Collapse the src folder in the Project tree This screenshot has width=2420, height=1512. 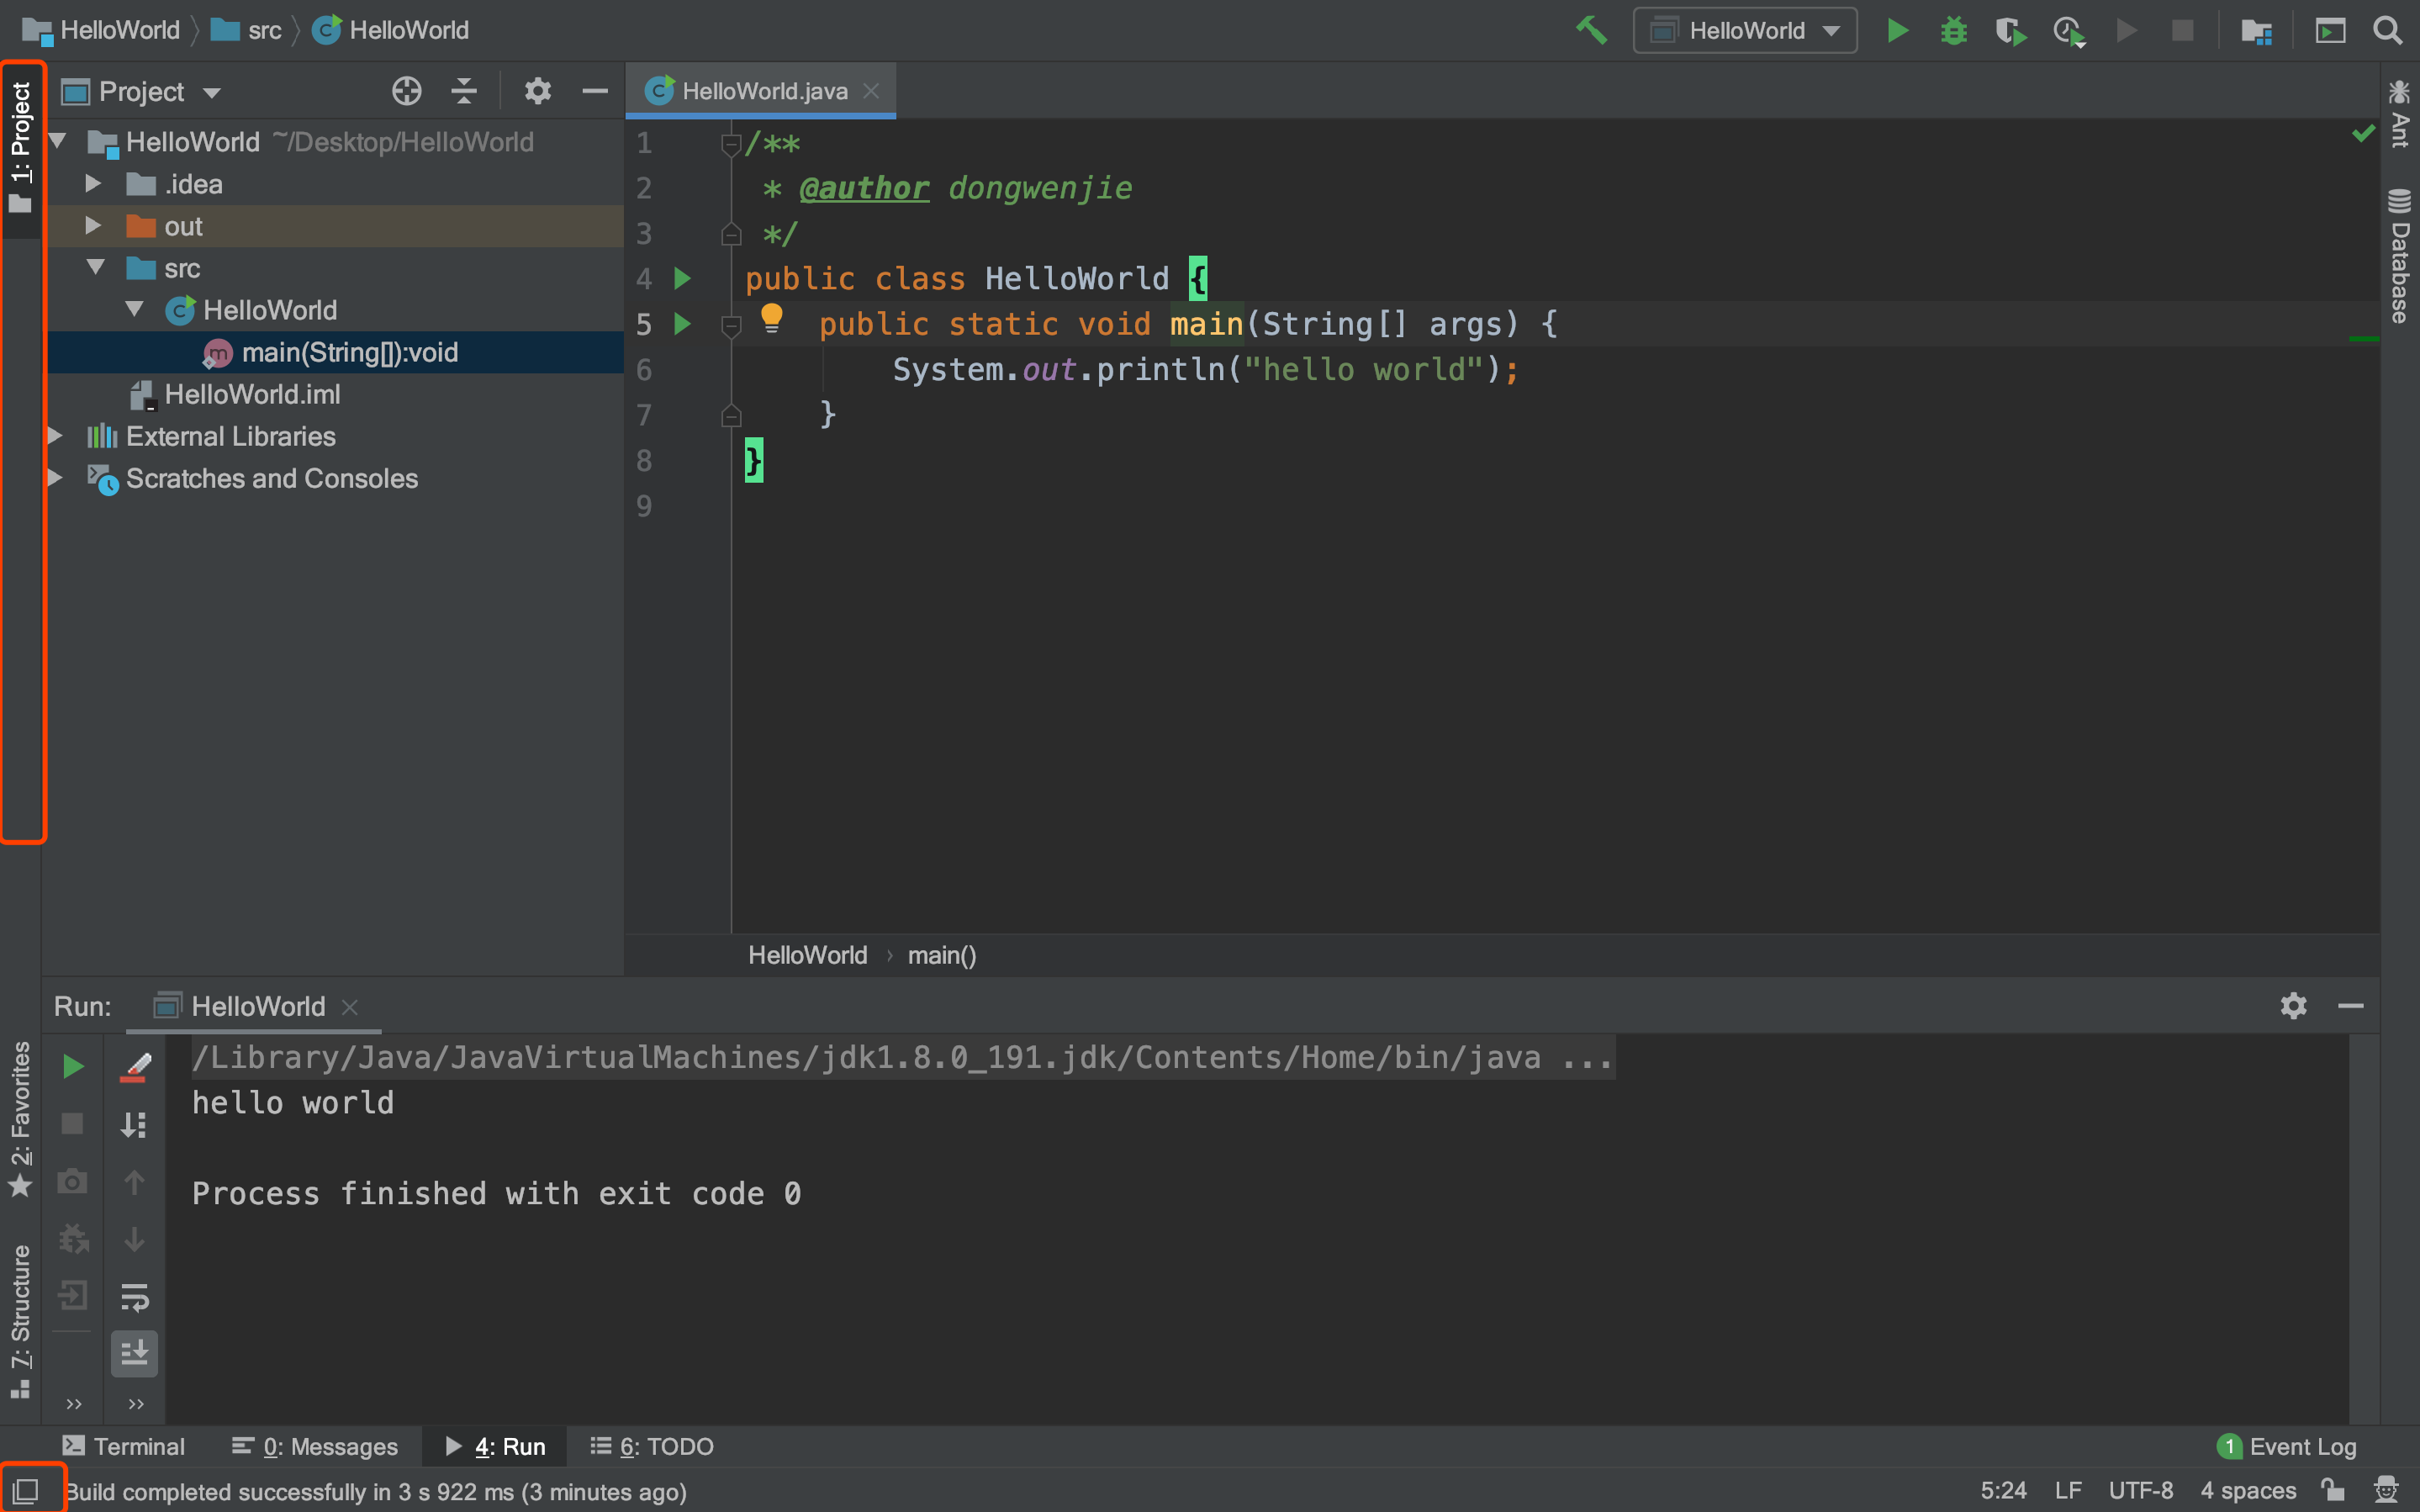coord(96,267)
